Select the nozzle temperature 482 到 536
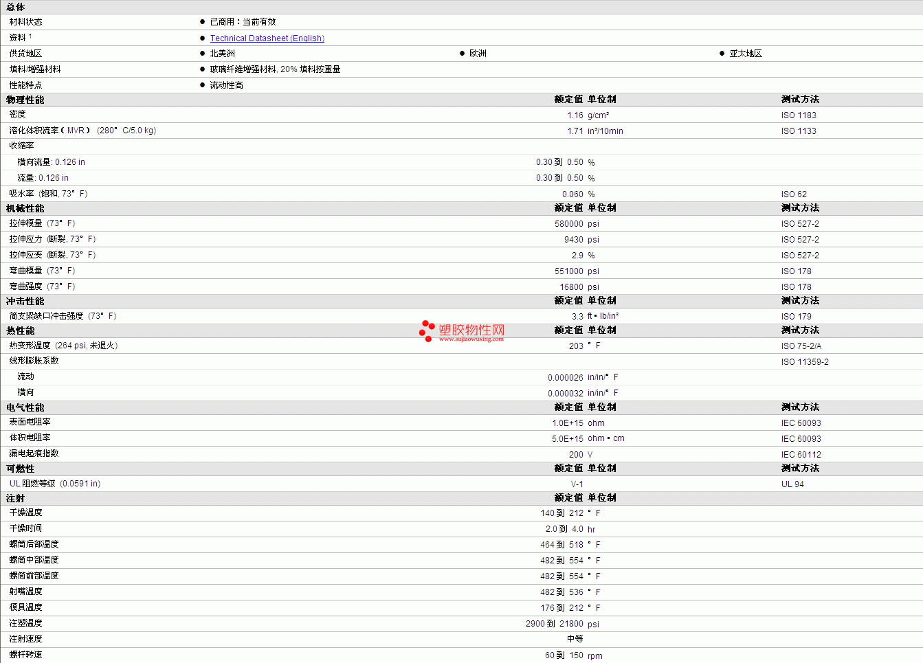 pos(561,592)
